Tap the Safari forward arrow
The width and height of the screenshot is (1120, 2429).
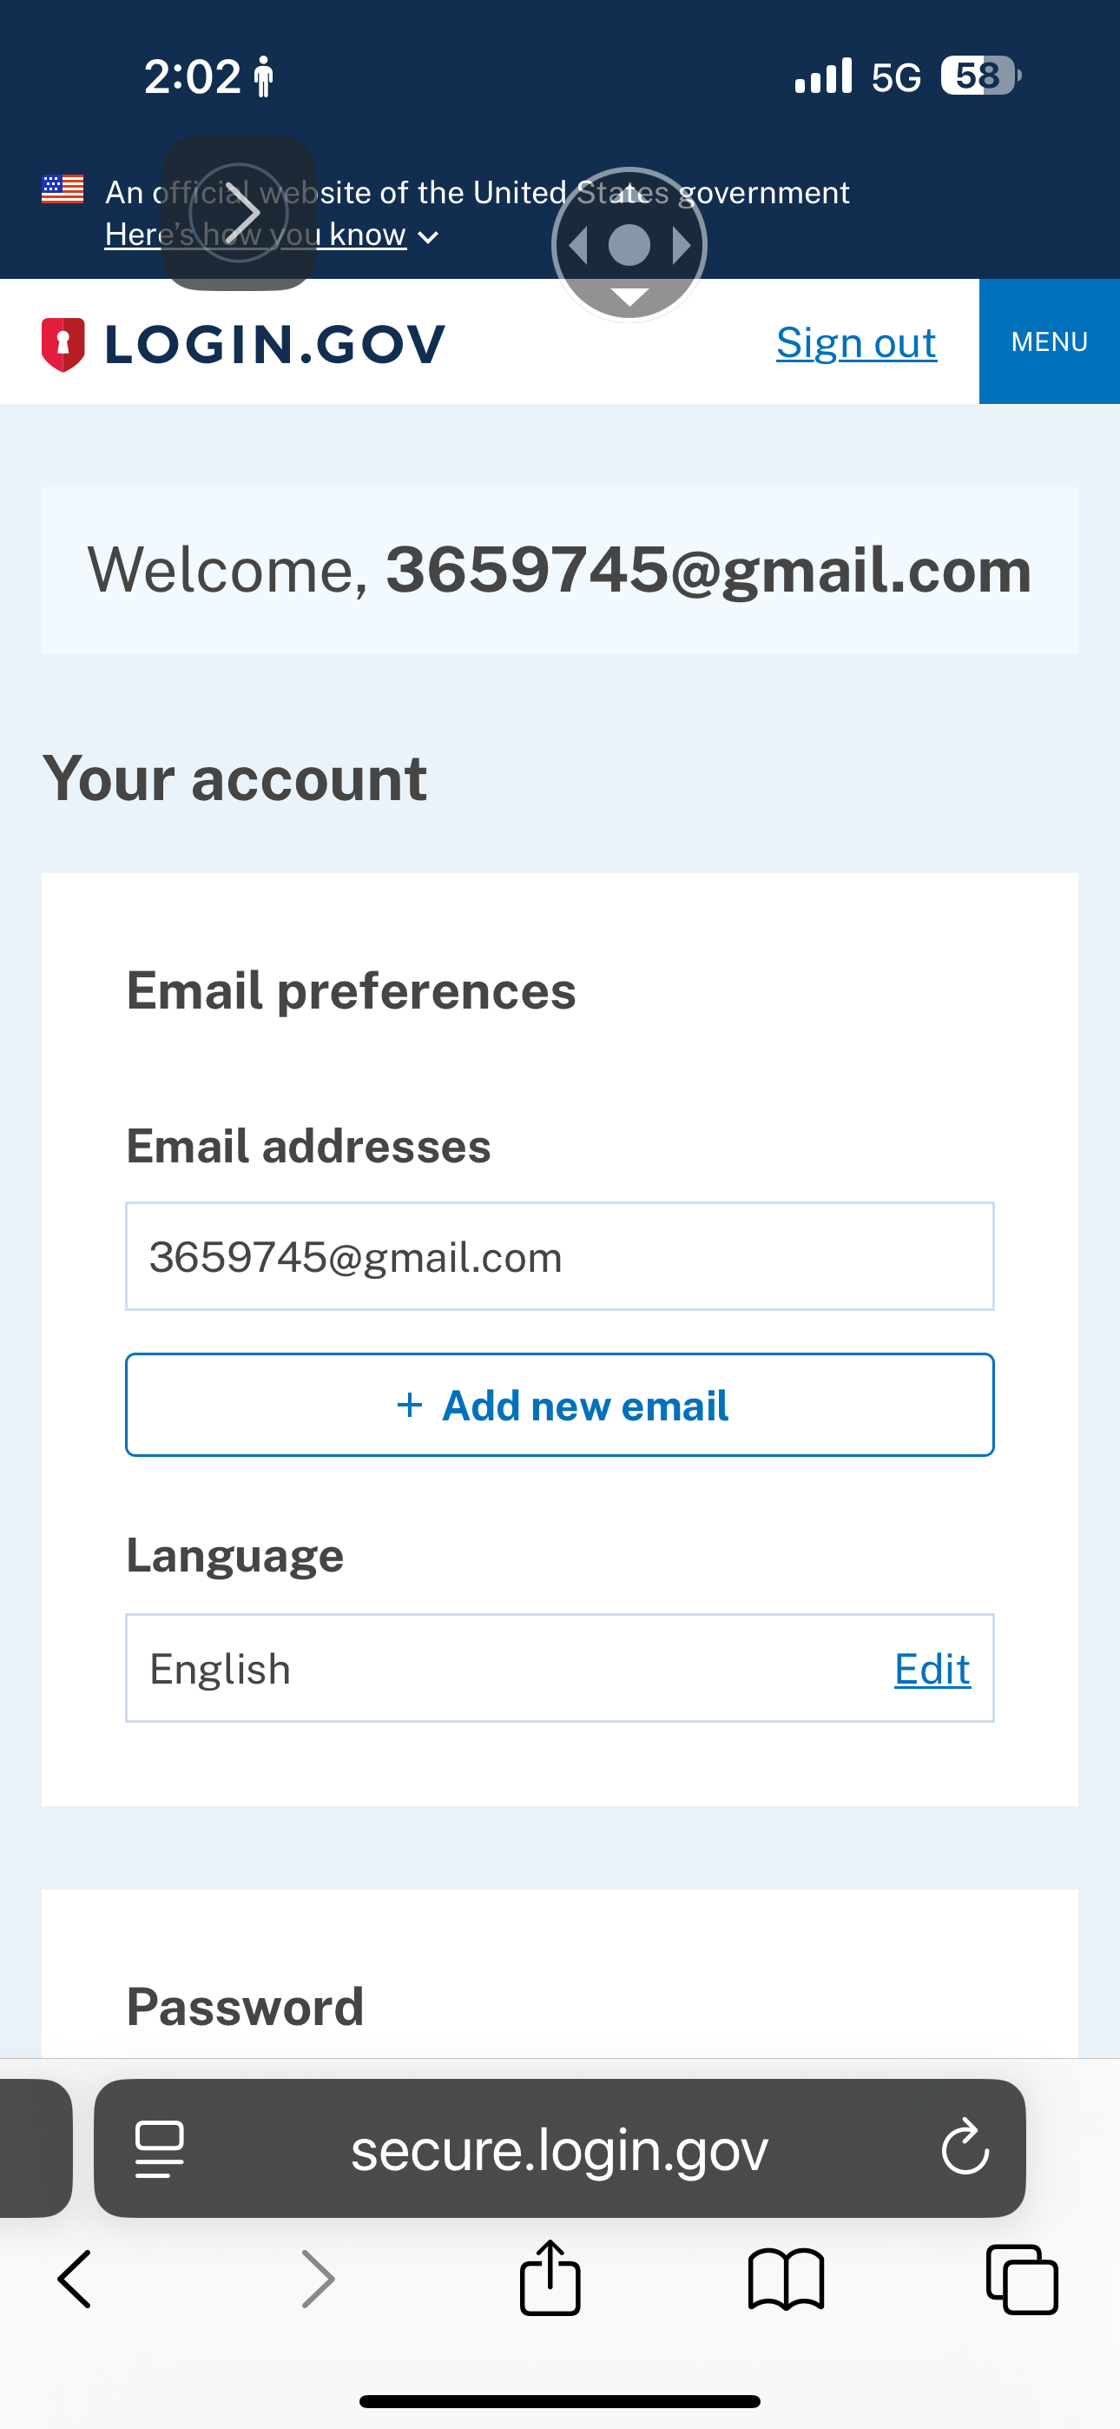pos(318,2279)
